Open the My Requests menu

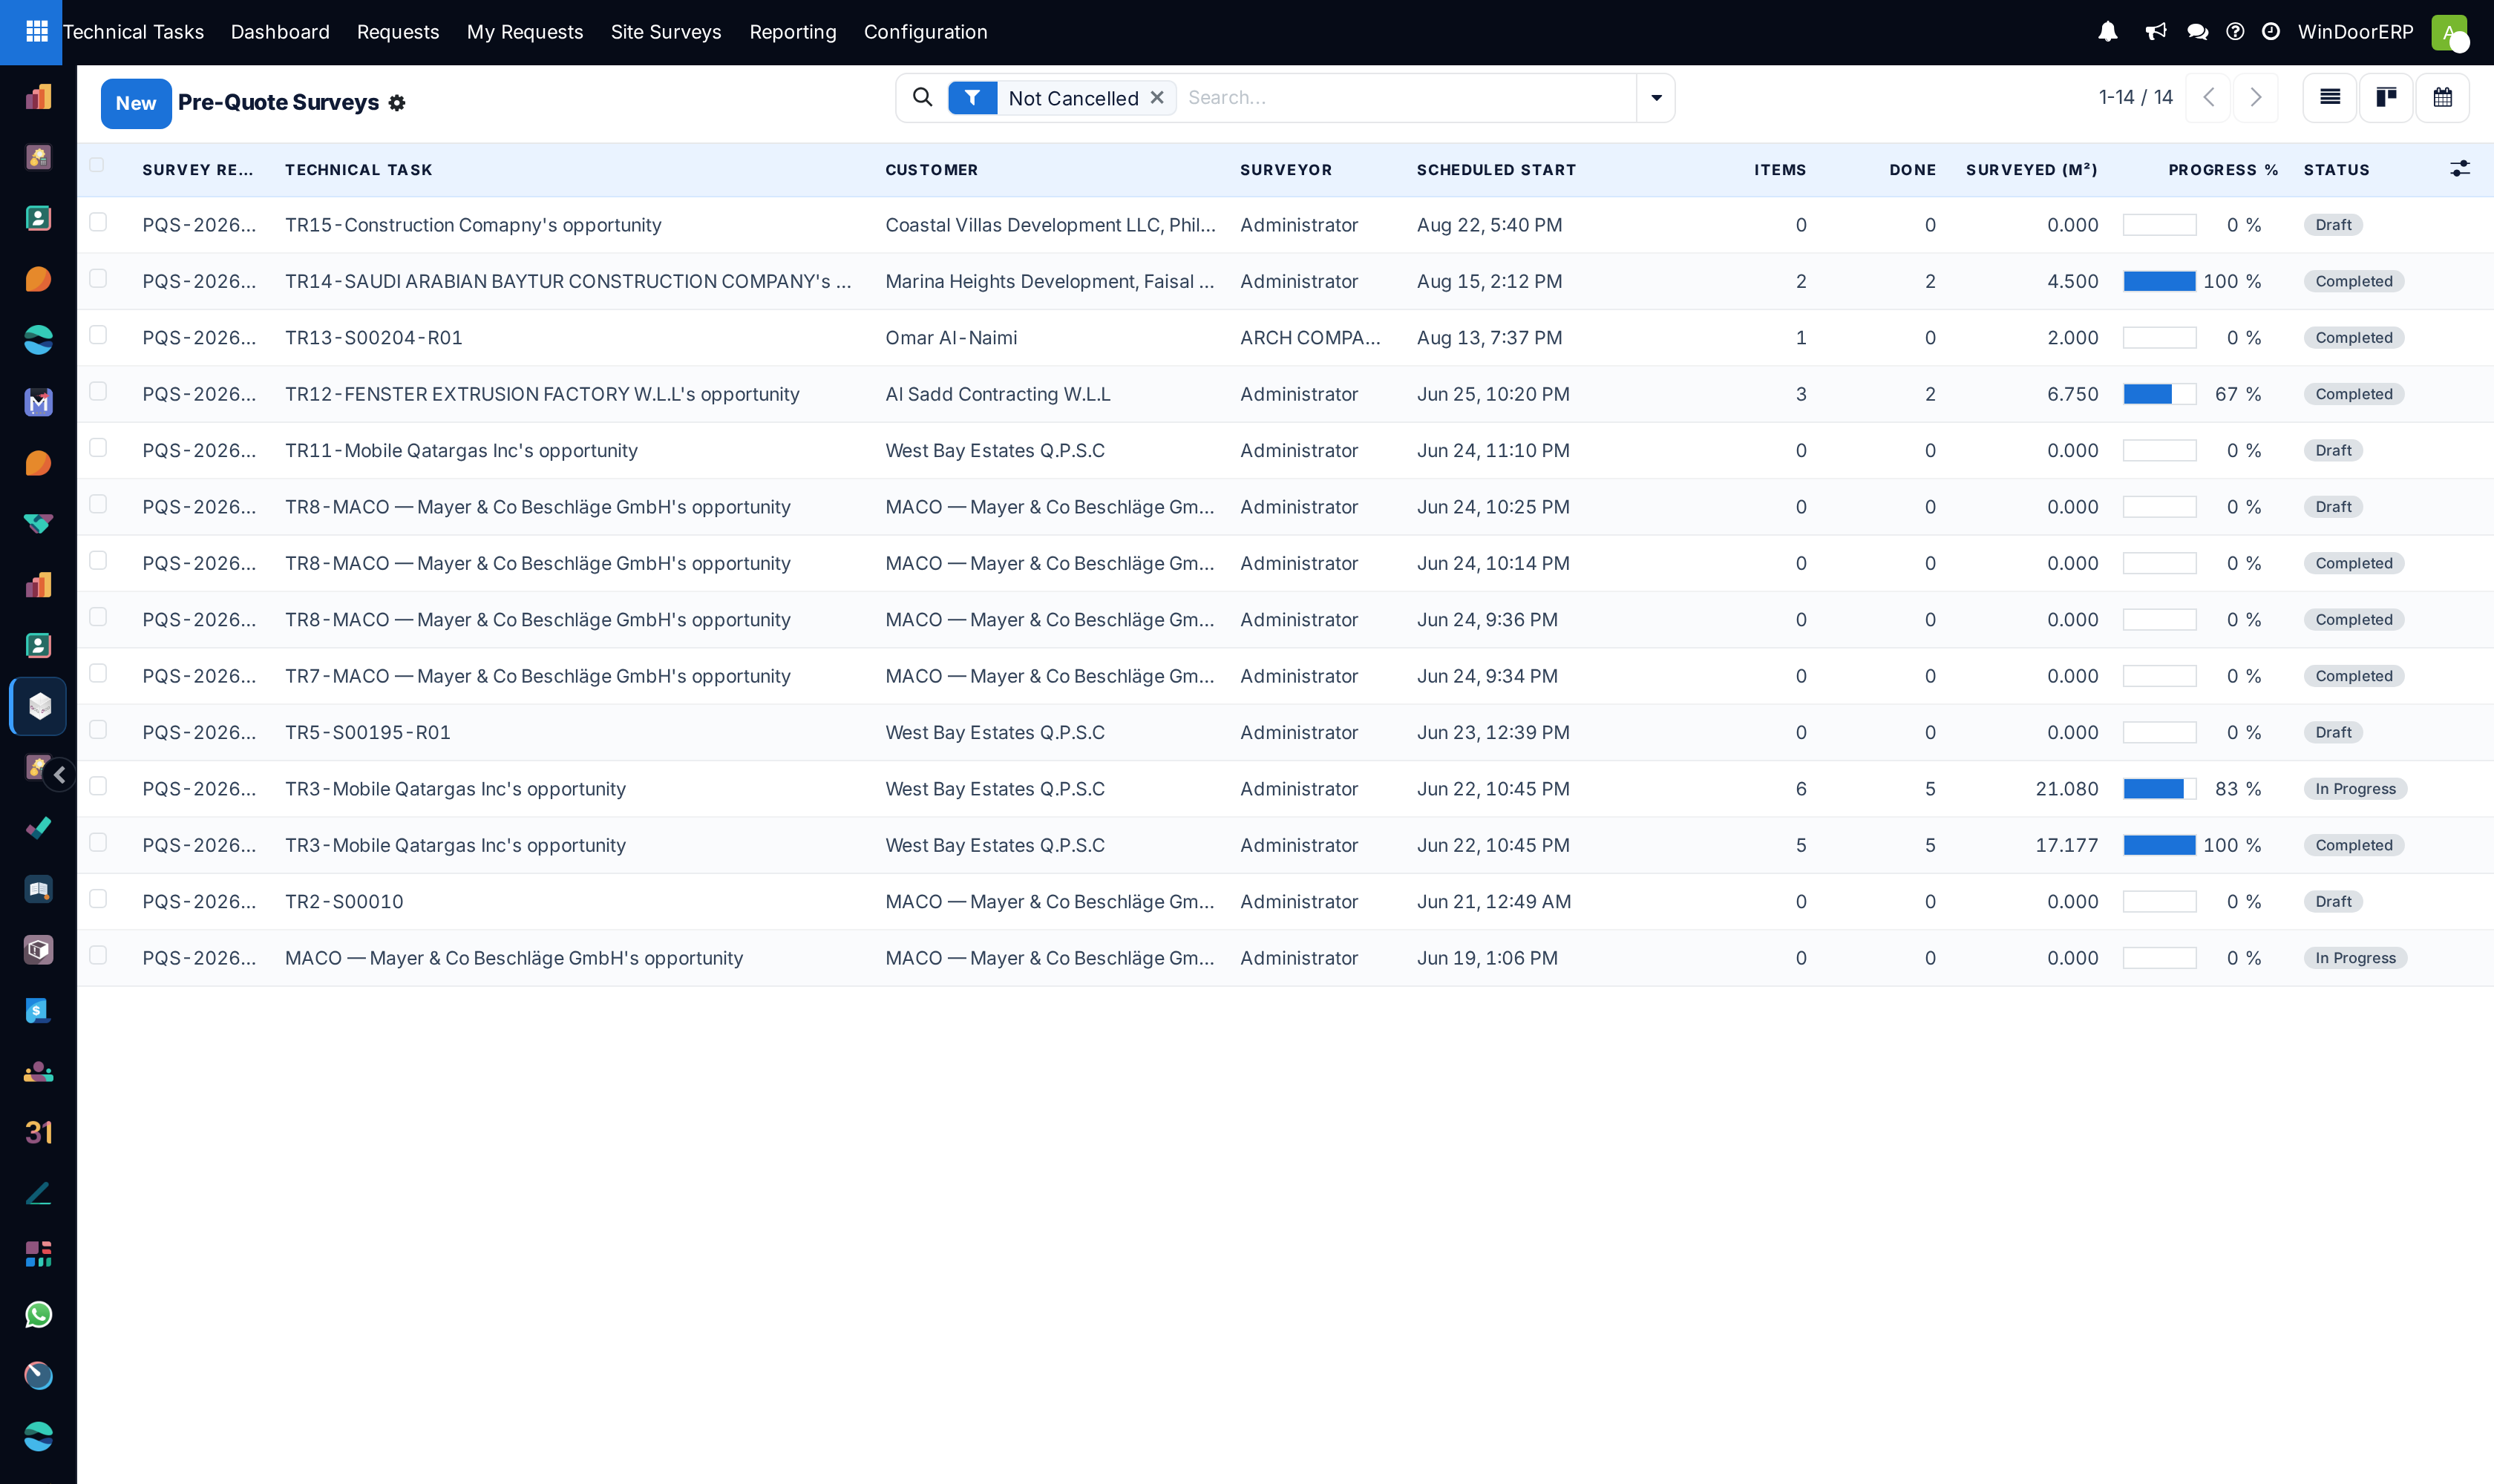coord(524,32)
